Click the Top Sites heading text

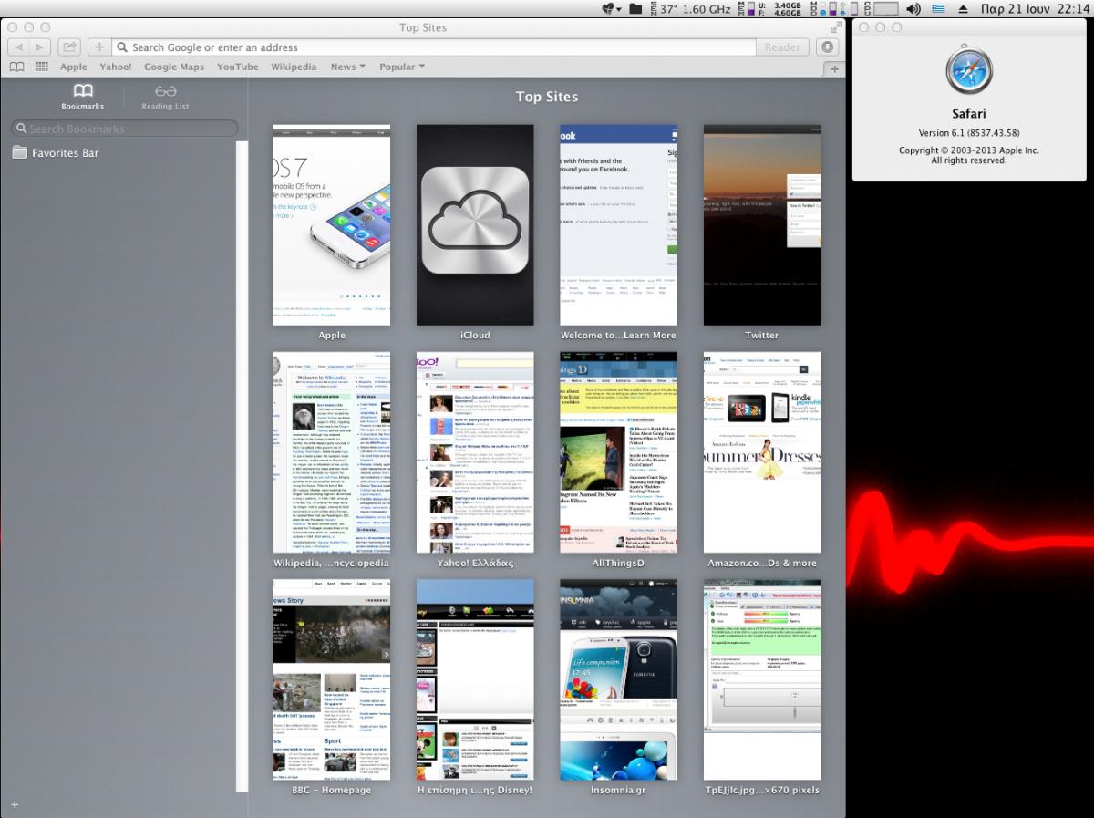coord(547,97)
